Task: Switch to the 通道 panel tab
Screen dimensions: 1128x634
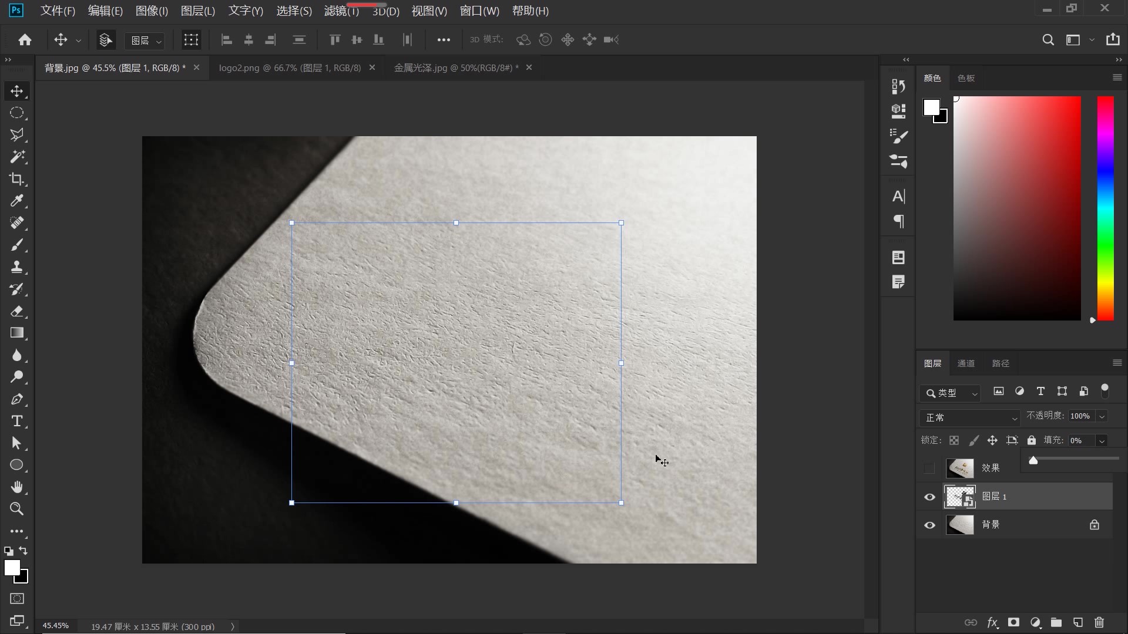Action: (966, 363)
